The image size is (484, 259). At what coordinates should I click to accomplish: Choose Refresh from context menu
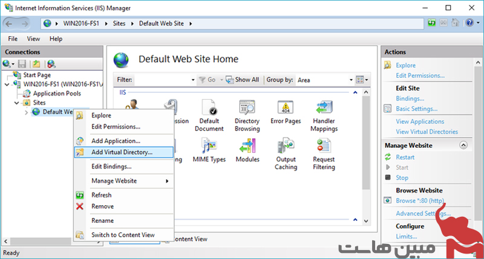click(123, 195)
